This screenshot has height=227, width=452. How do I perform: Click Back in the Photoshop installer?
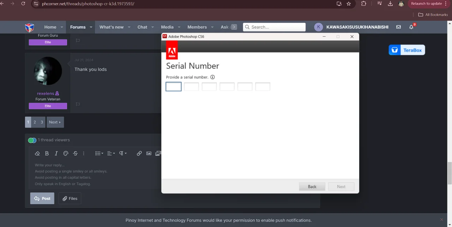coord(312,186)
